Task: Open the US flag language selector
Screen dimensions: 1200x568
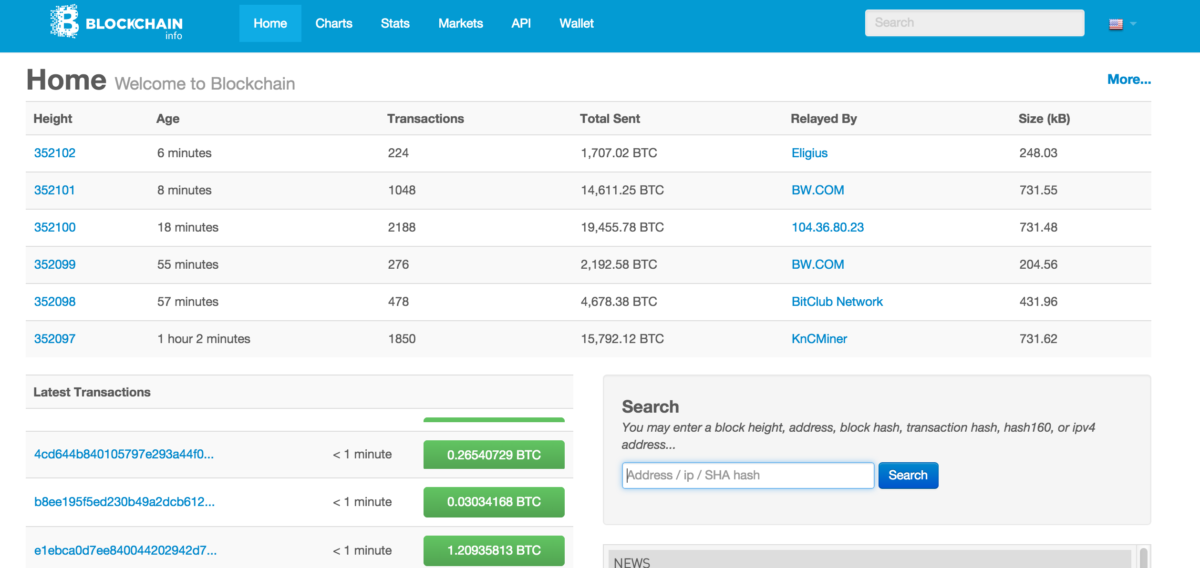Action: pos(1116,24)
